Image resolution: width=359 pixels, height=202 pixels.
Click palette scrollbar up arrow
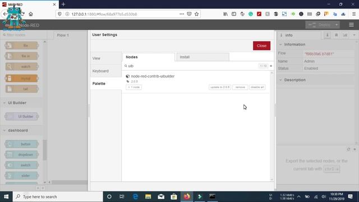pyautogui.click(x=45, y=42)
